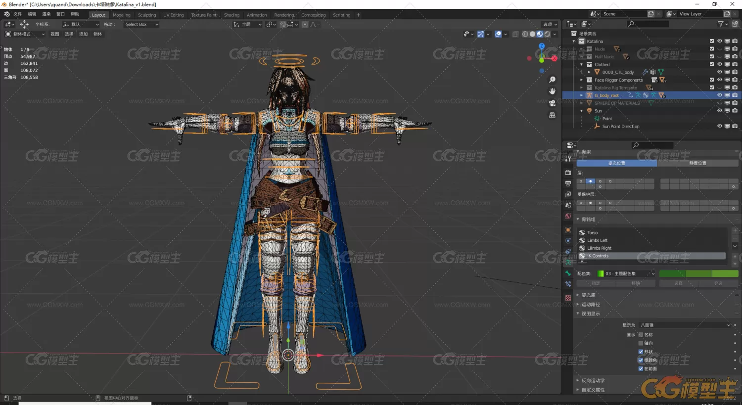The image size is (742, 405).
Task: Disable render camera icon for Katalina
Action: [735, 41]
